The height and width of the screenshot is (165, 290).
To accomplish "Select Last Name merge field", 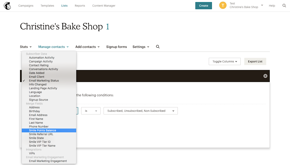I will pyautogui.click(x=49, y=123).
